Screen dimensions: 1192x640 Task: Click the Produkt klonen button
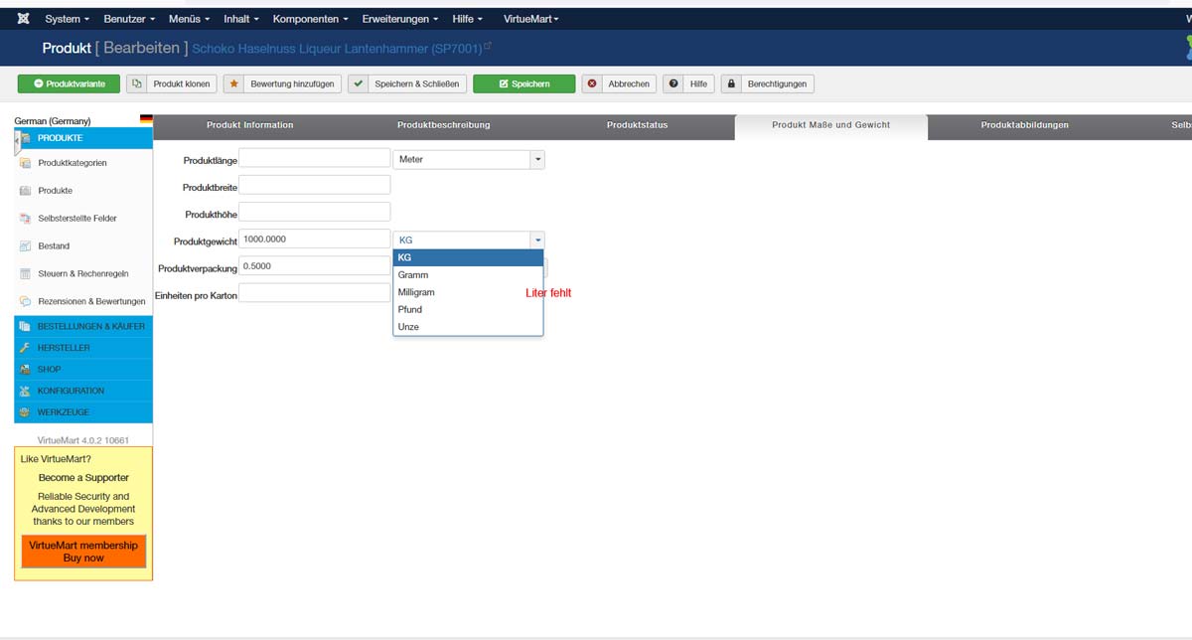[172, 84]
